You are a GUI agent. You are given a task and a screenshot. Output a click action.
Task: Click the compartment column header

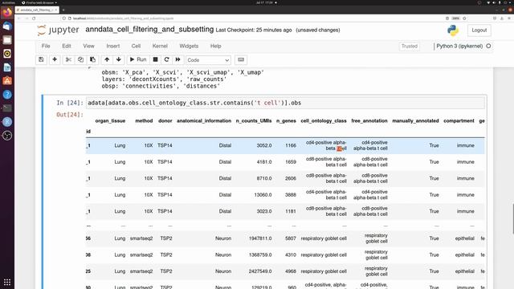tap(459, 121)
